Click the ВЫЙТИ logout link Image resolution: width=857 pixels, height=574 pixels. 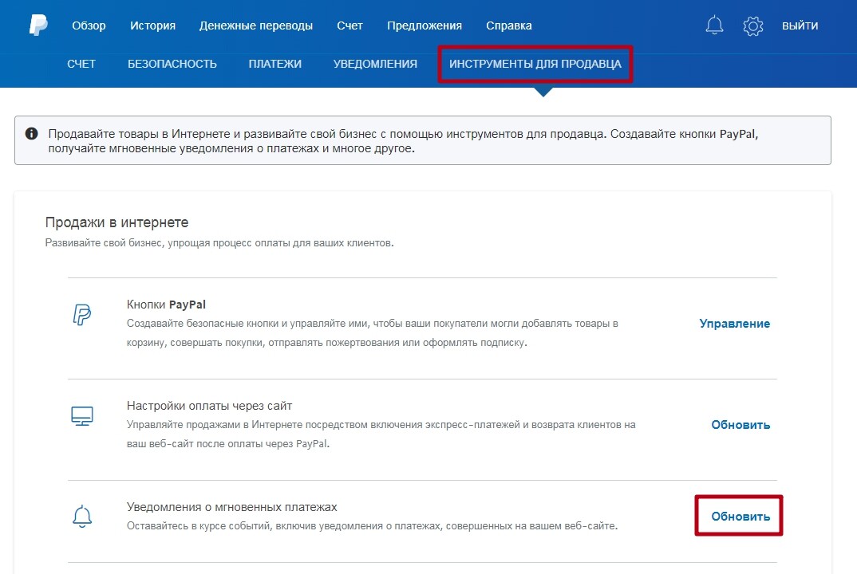click(800, 26)
